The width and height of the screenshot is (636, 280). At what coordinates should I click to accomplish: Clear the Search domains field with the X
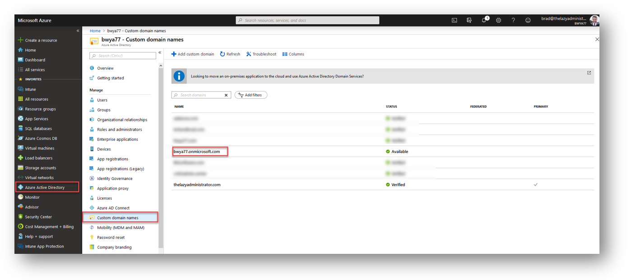[226, 95]
